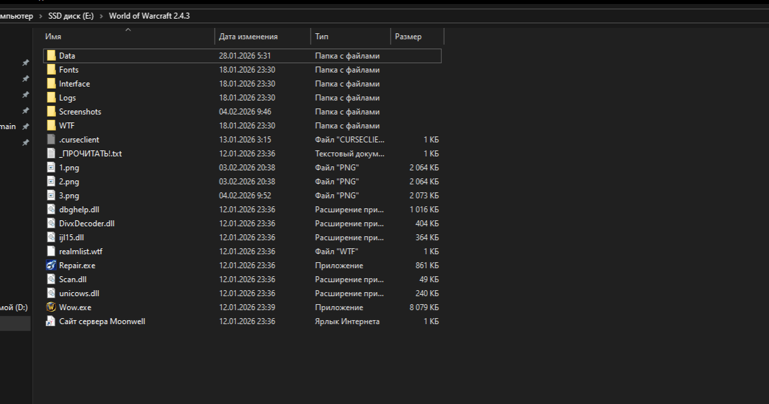769x404 pixels.
Task: Select the WTF folder name
Action: pos(67,126)
